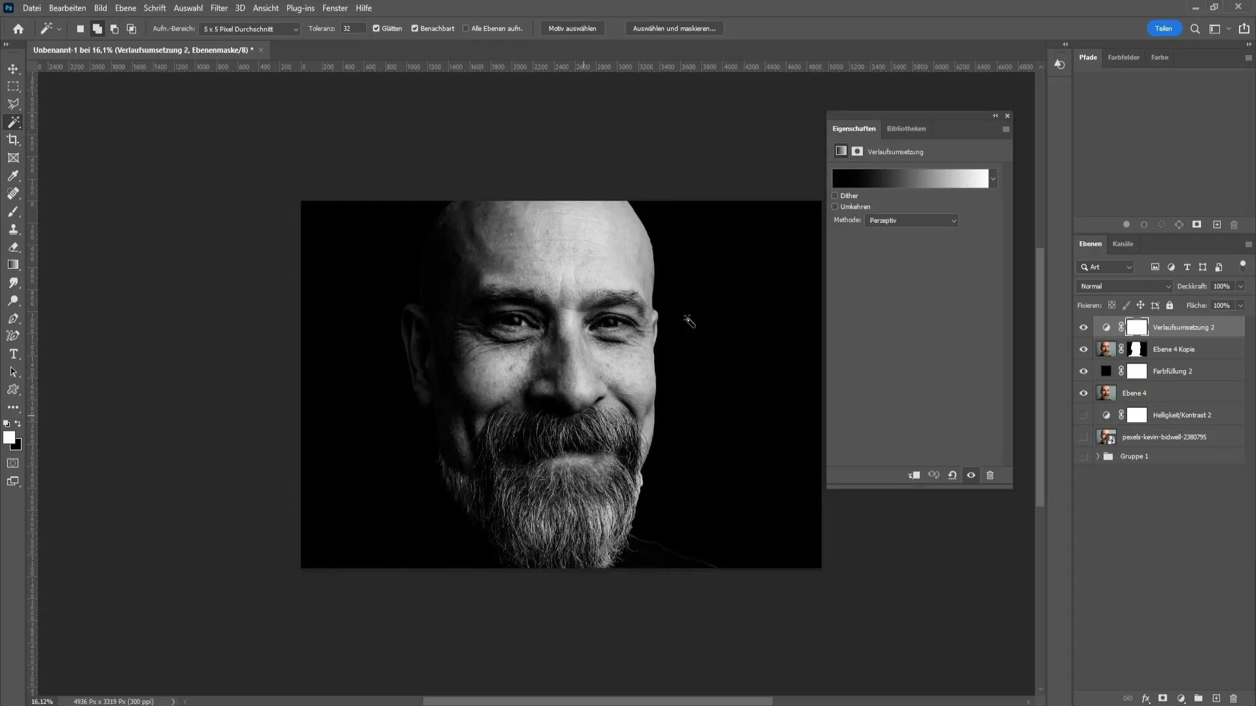Enable Alle Ebenen aufn. checkbox
Screen dimensions: 1256x706
click(x=466, y=29)
